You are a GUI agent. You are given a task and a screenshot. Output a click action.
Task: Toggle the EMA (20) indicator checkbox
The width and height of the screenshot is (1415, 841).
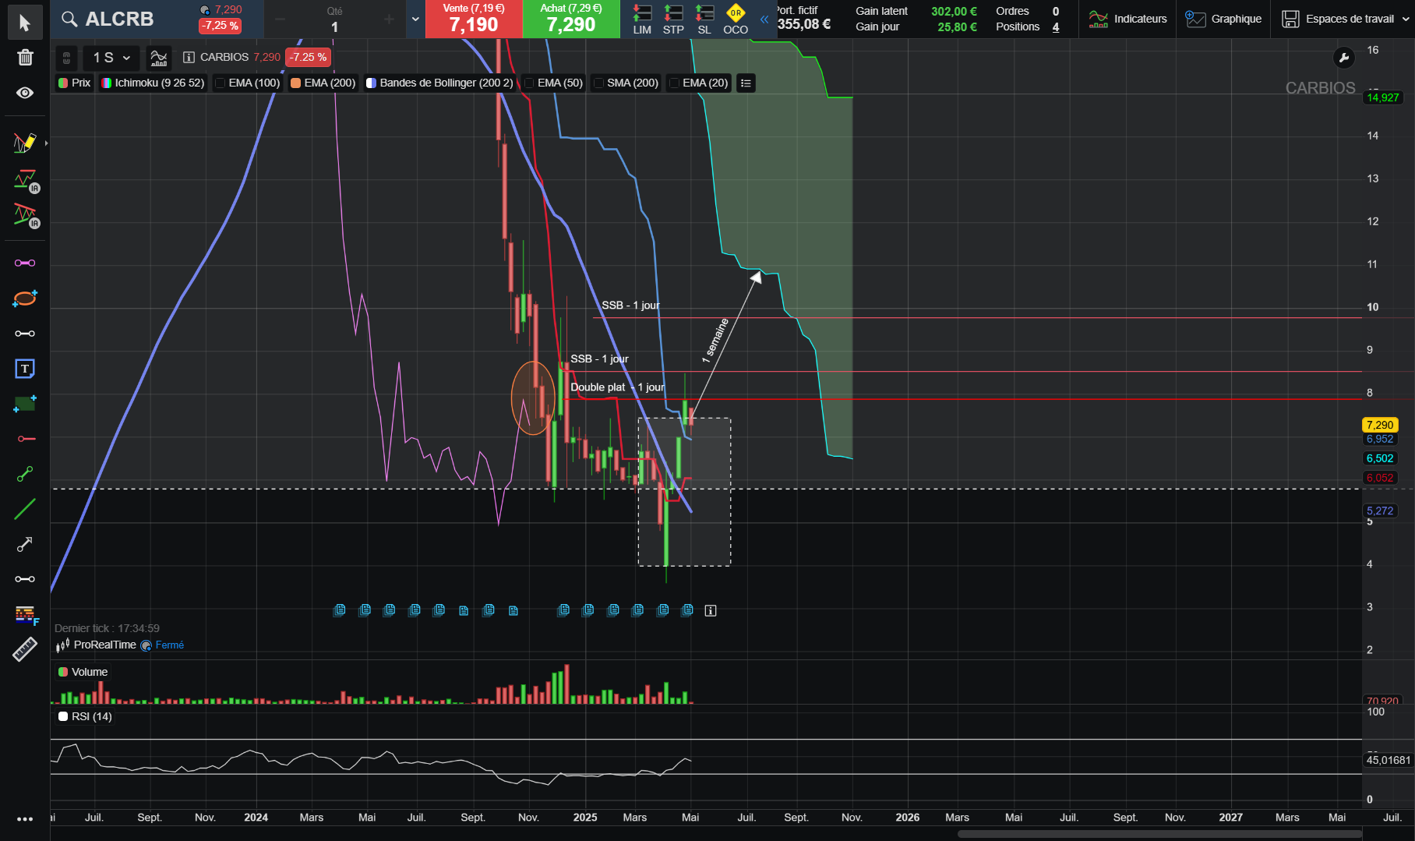tap(674, 83)
